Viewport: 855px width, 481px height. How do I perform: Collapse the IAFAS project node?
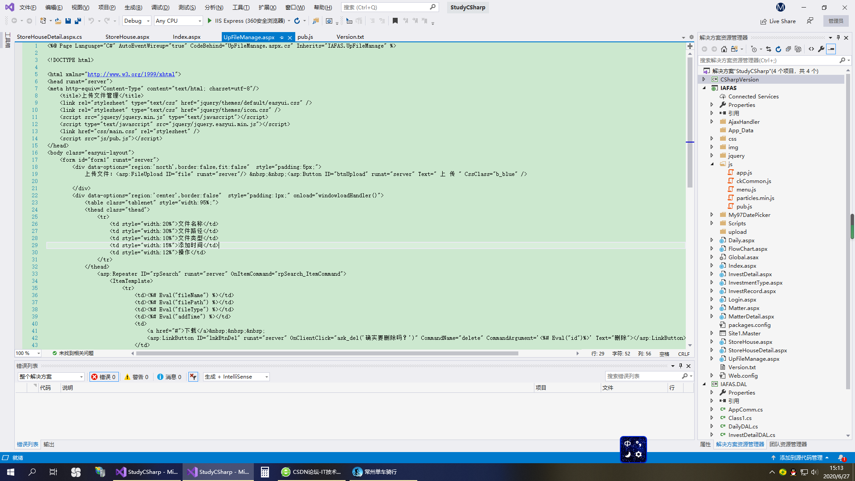[x=704, y=88]
